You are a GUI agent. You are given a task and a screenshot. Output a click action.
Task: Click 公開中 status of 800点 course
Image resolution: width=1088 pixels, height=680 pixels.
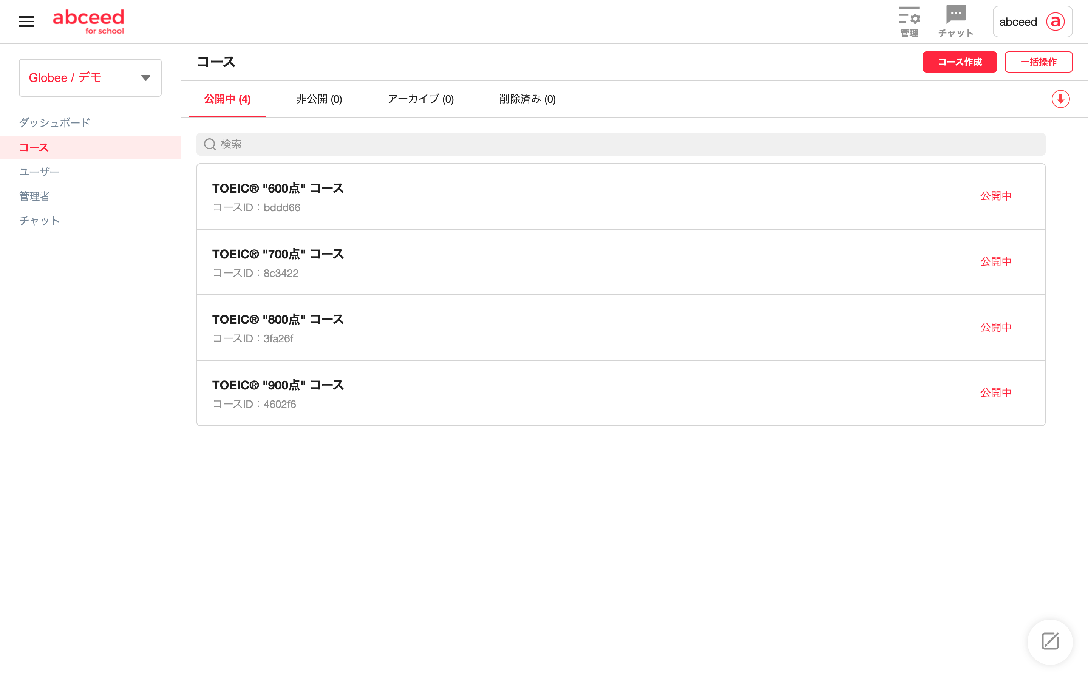[996, 328]
